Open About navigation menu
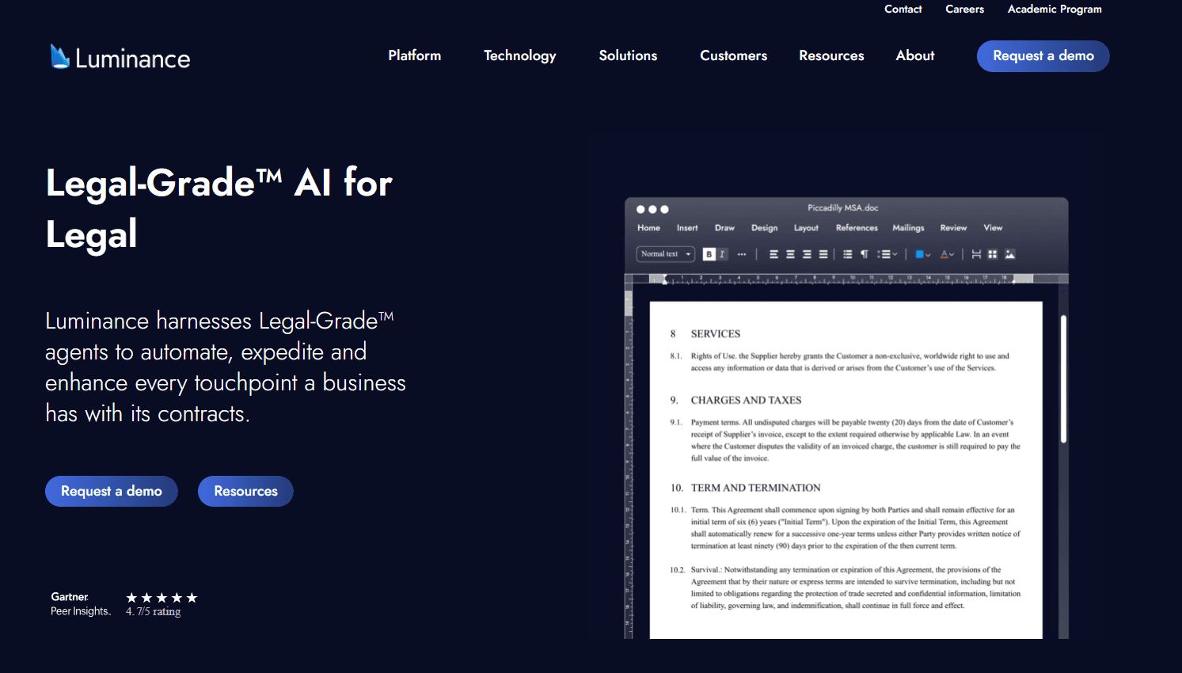The image size is (1182, 673). pos(915,55)
